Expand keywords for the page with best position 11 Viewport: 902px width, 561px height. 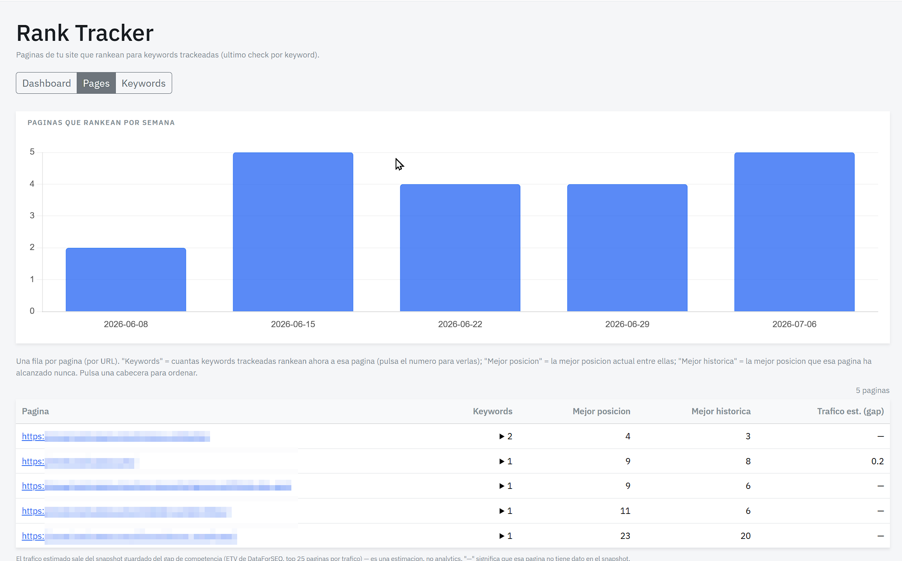[506, 511]
